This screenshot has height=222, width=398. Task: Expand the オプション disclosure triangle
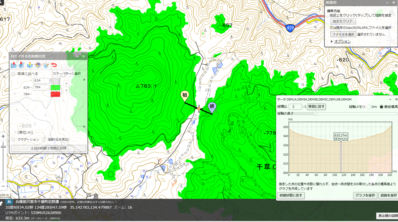(x=332, y=41)
